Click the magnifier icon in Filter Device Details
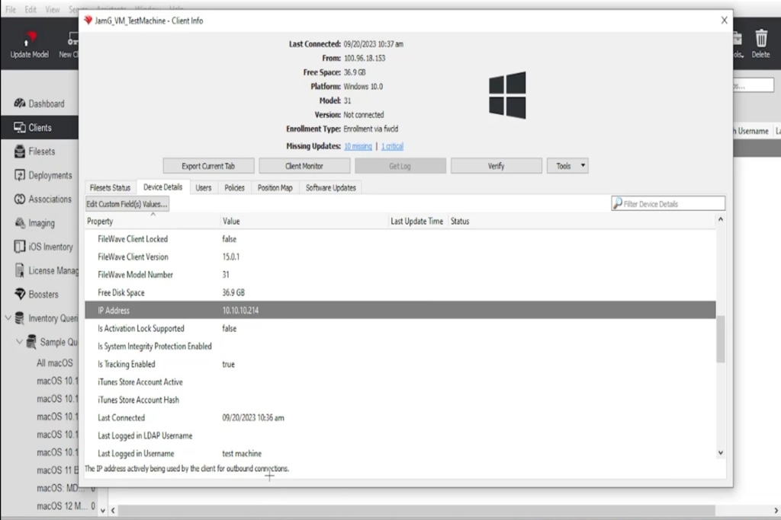The height and width of the screenshot is (520, 781). pyautogui.click(x=618, y=203)
